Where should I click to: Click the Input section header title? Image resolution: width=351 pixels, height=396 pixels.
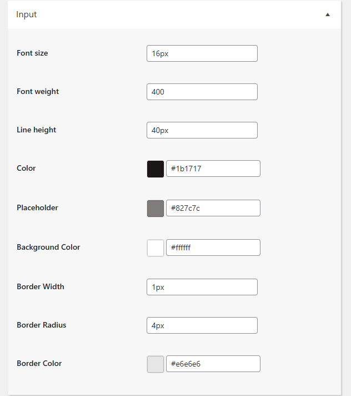[27, 14]
